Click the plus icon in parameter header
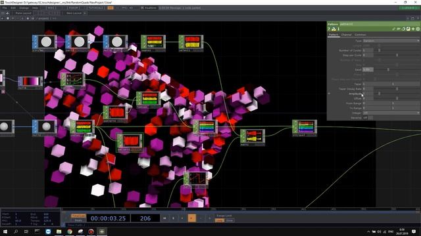Viewport: 421px width, 236px height. (413, 29)
